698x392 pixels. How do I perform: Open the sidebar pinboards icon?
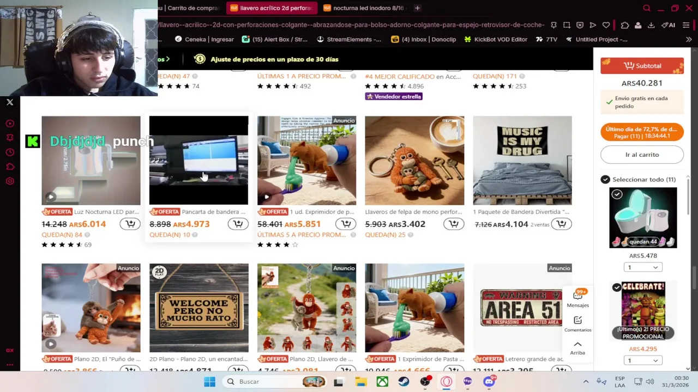point(10,138)
